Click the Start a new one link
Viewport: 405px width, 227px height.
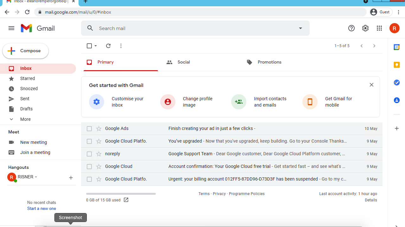(41, 209)
